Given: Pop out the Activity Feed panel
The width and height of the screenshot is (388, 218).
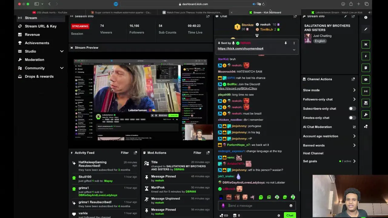Looking at the screenshot, I should pos(135,153).
